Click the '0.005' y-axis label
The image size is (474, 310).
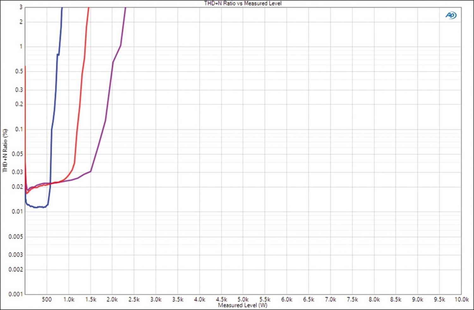[x=16, y=237]
